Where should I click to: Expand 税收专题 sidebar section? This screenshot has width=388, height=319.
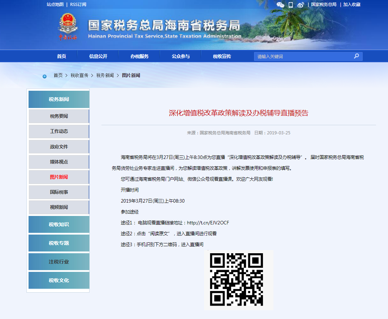59,243
